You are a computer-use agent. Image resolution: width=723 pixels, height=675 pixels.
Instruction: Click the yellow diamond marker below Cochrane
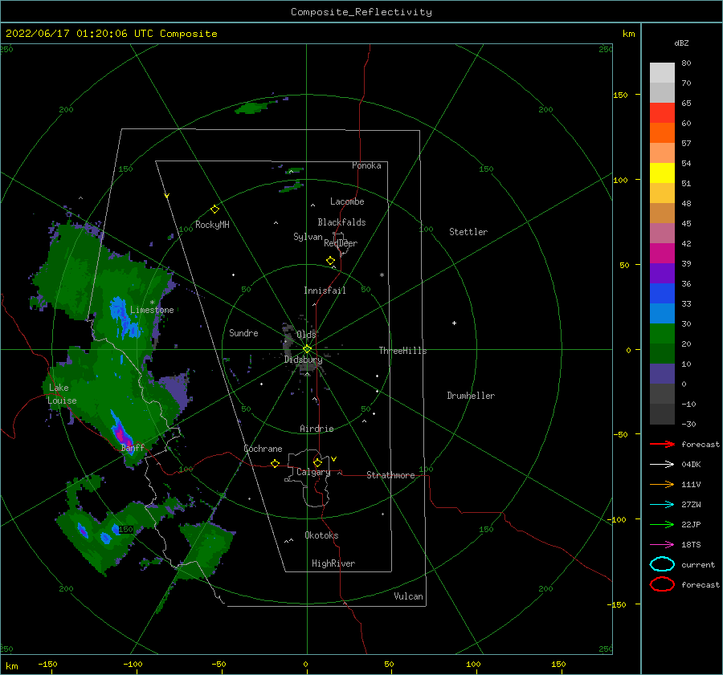point(275,463)
